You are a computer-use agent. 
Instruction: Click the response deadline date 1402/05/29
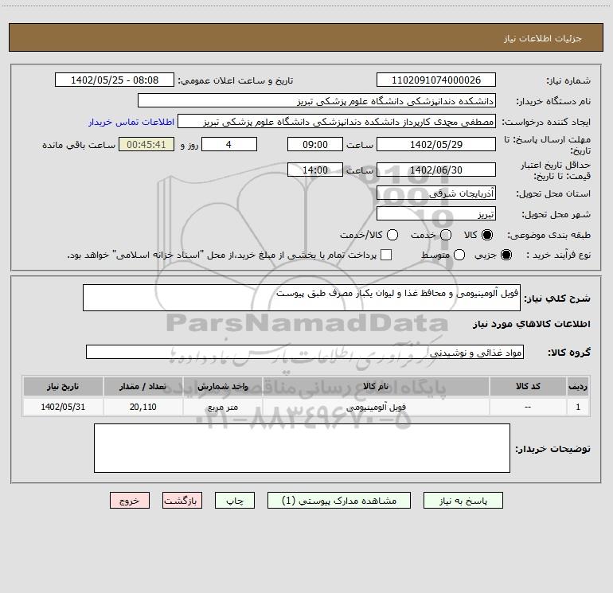436,144
